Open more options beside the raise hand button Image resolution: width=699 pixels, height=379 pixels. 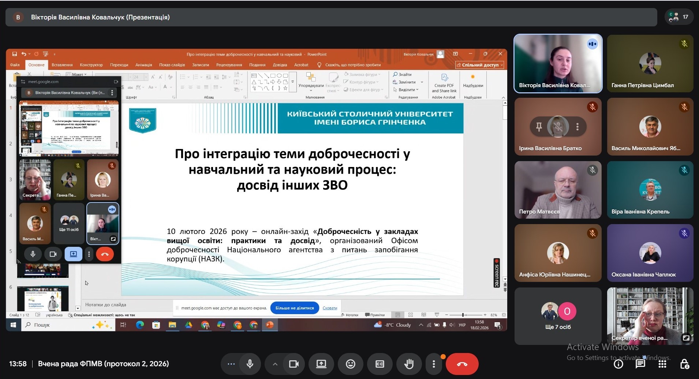tap(434, 364)
